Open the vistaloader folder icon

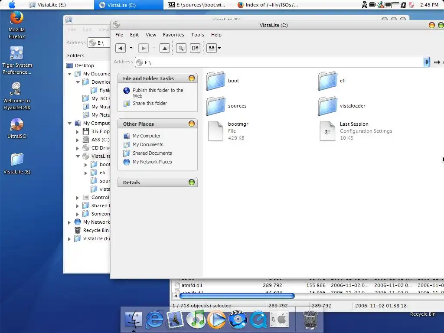click(x=328, y=106)
